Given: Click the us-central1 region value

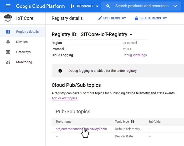Looking at the screenshot, I should point(130,43).
